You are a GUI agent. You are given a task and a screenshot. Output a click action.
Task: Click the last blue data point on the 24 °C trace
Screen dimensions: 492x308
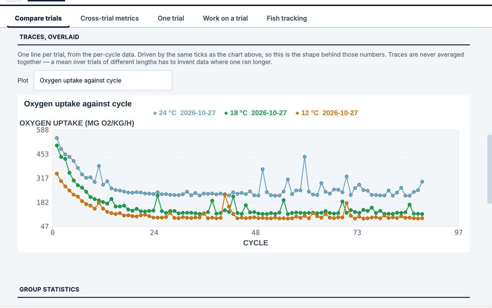point(422,181)
